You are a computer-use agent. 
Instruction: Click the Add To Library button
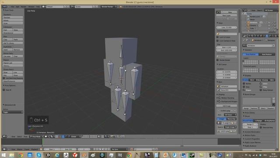tap(13, 43)
